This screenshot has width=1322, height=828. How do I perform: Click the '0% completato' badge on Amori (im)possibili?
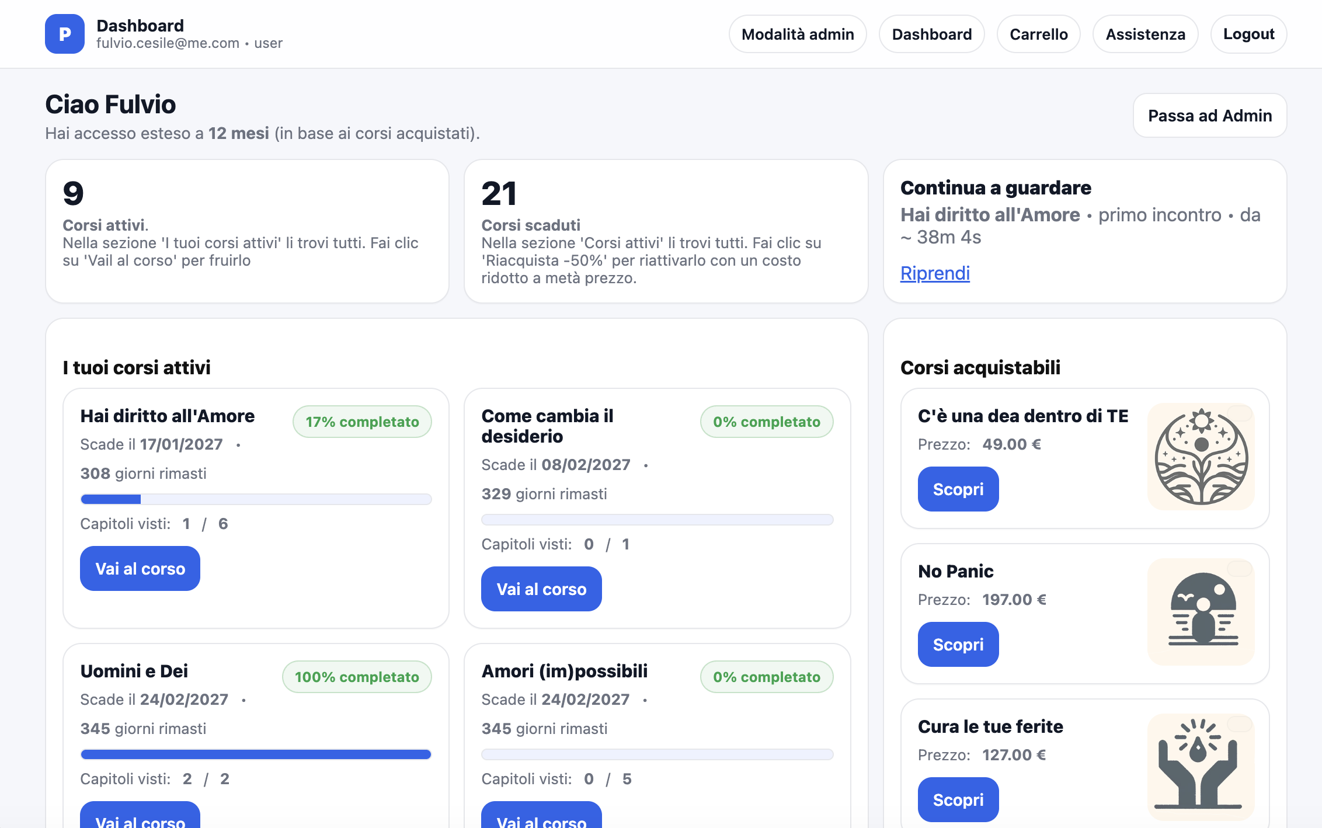[767, 677]
